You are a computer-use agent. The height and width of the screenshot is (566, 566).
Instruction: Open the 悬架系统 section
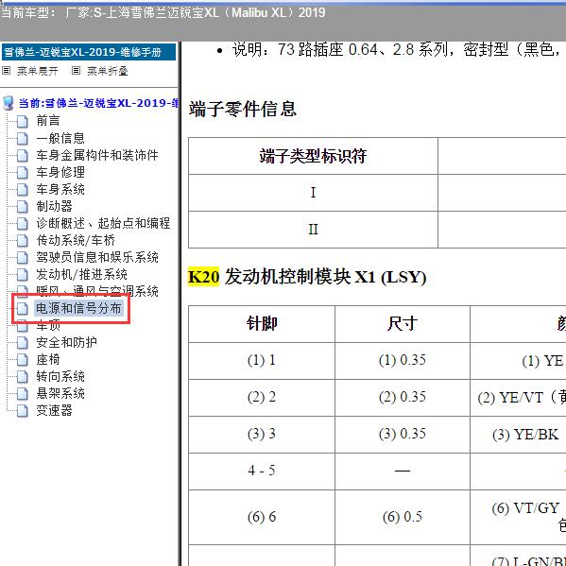click(60, 393)
